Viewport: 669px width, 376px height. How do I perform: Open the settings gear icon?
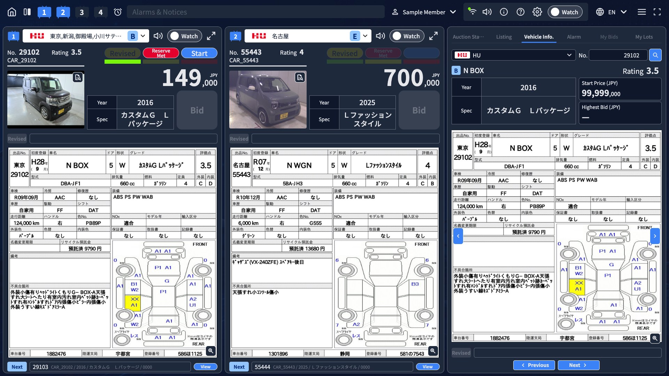pos(537,12)
